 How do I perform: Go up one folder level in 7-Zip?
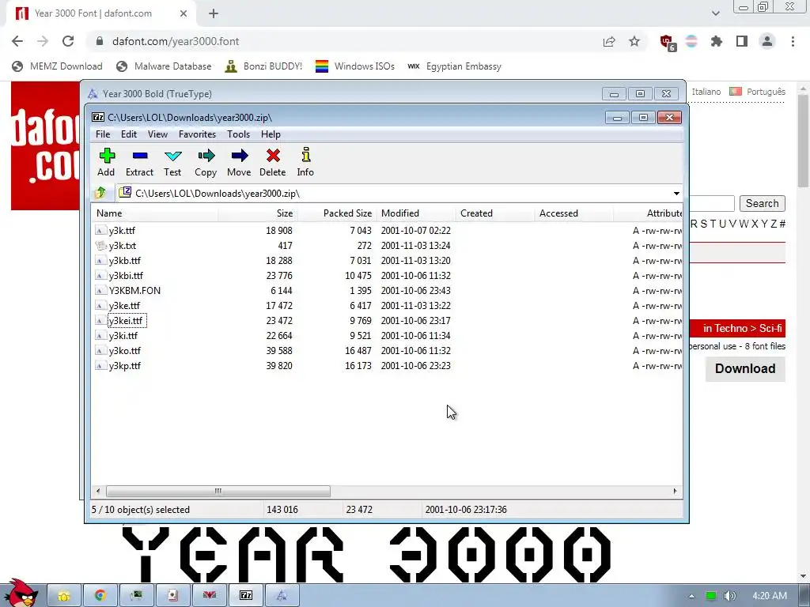point(100,193)
